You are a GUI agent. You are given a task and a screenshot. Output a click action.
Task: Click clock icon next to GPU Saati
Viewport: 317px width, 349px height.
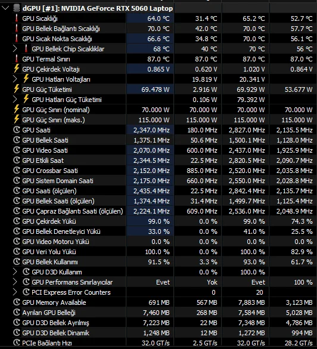(x=17, y=130)
